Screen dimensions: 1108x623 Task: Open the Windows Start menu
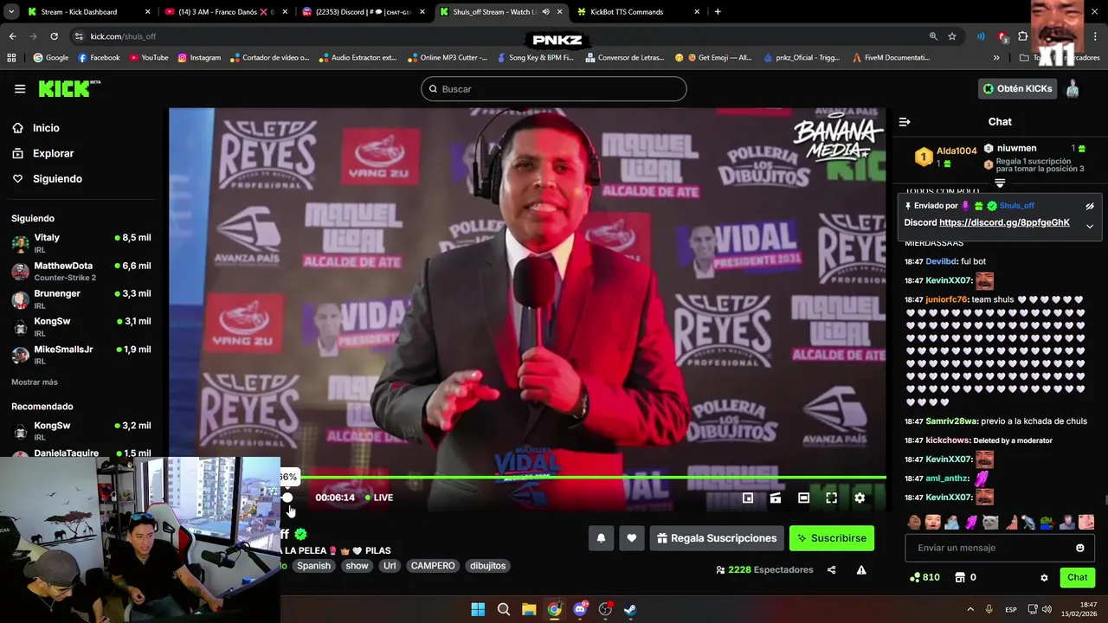(x=478, y=609)
